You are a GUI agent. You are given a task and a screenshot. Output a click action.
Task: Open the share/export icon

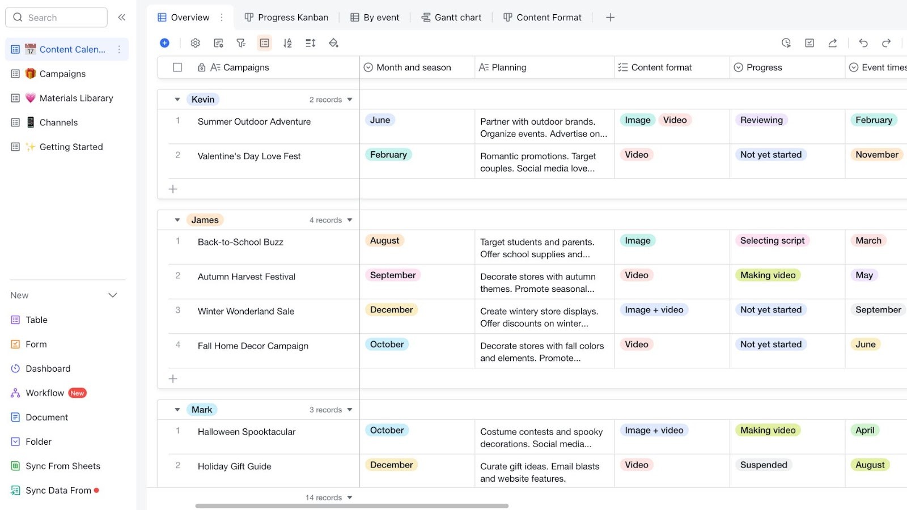[832, 42]
